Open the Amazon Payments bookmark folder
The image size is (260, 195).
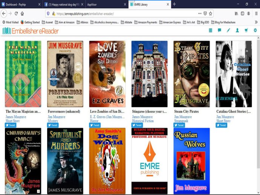(145, 22)
